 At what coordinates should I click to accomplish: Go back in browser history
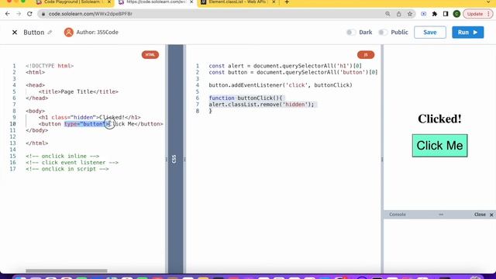coord(8,14)
